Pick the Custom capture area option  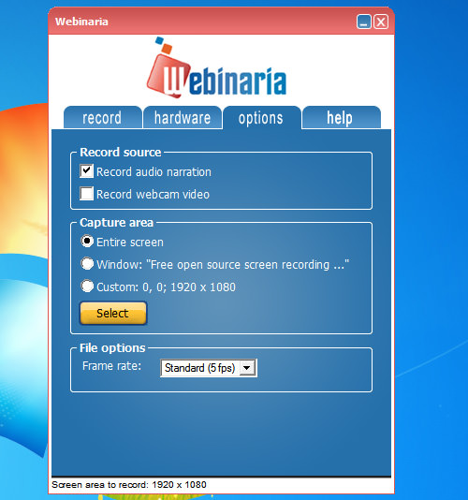click(x=87, y=286)
